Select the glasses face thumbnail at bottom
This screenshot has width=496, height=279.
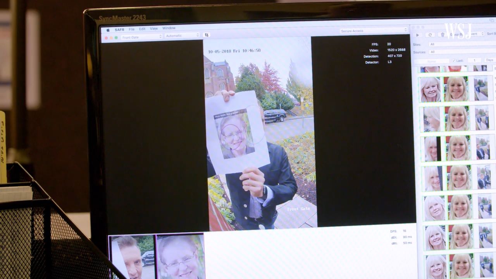coord(181,257)
